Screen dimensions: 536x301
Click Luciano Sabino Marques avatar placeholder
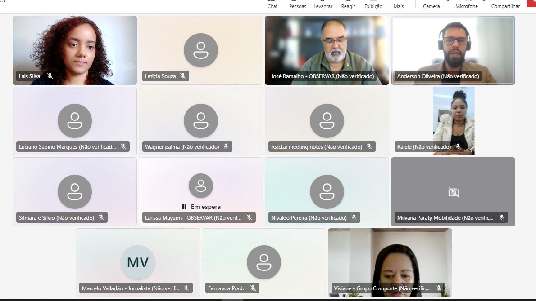tap(74, 121)
